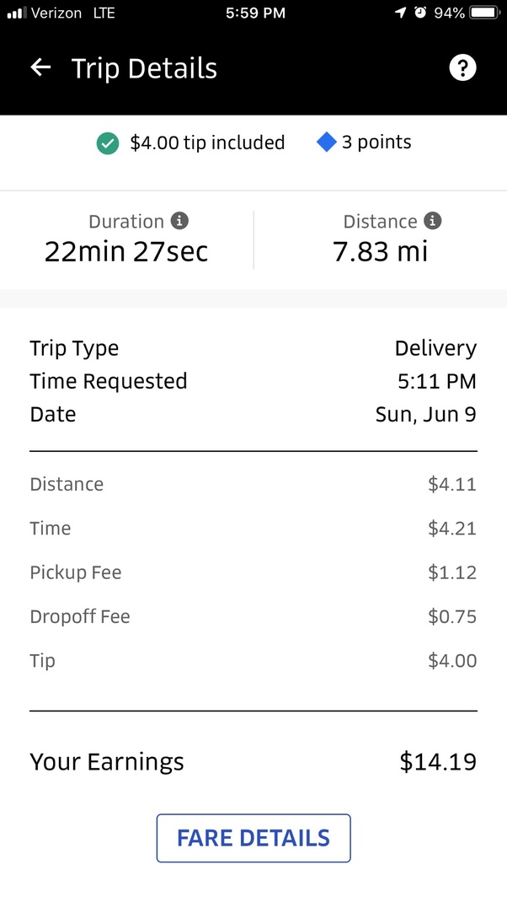Tap the back arrow to leave Trip Details
507x902 pixels.
click(x=40, y=67)
